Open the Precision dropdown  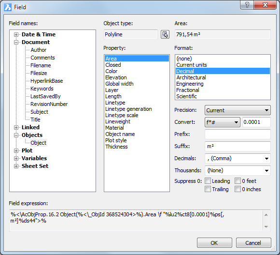tap(238, 110)
